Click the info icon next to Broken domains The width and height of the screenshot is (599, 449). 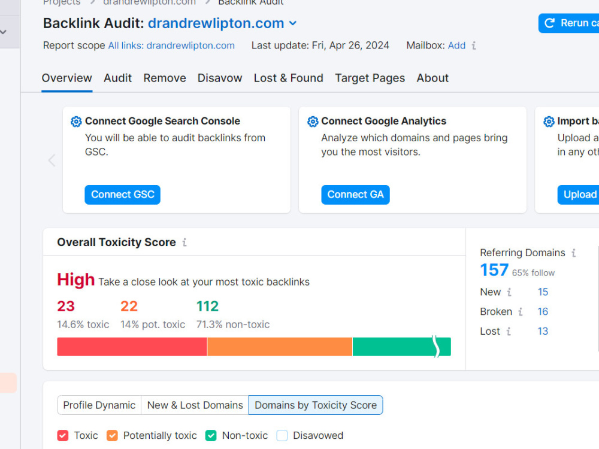point(521,312)
